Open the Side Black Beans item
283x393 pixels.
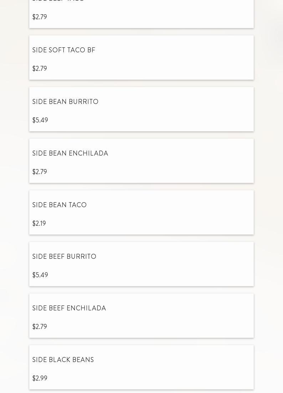coord(63,360)
